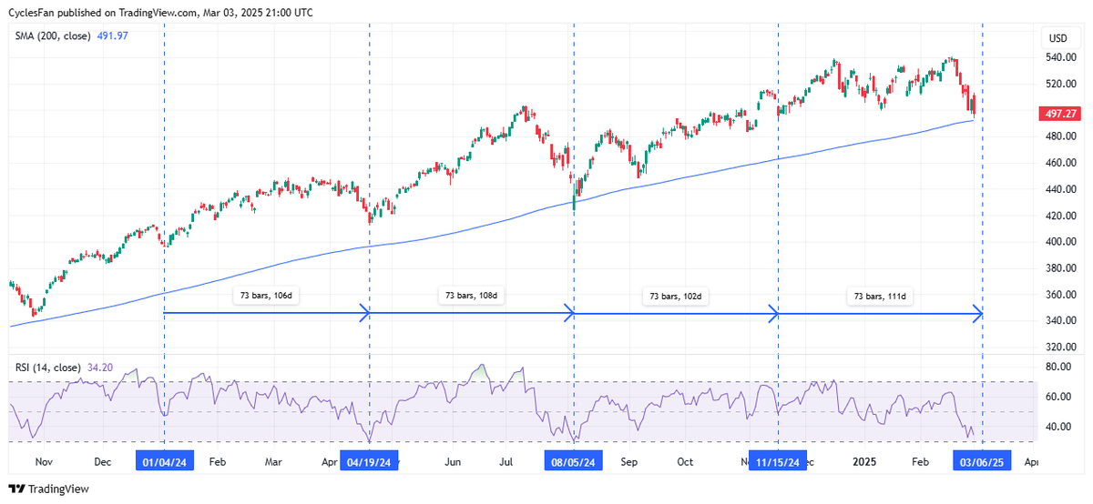Click the Mar label on time axis
The image size is (1093, 504).
272,462
